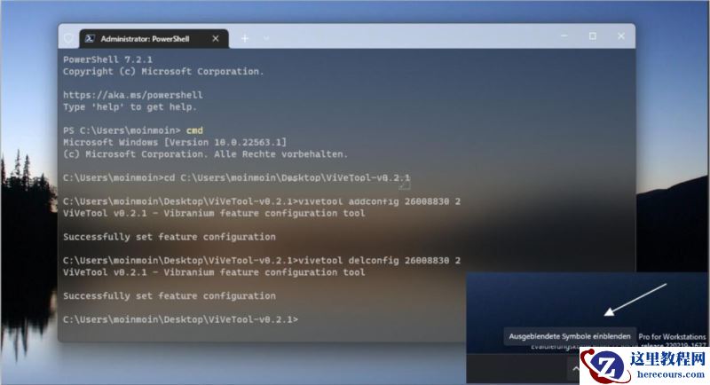Click "Type 'help' to get help." line
The image size is (710, 385).
point(130,107)
